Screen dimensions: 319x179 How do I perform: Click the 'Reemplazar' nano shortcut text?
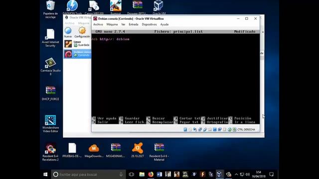pos(162,122)
